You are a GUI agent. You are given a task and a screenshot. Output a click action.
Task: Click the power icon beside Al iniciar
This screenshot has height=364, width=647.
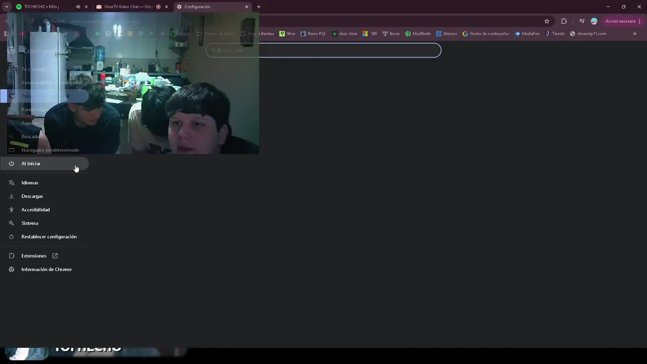(11, 163)
